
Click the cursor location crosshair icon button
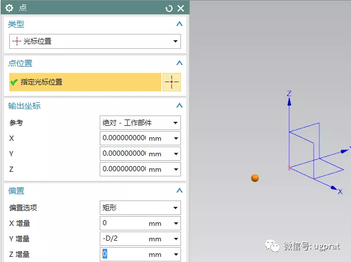(x=172, y=82)
